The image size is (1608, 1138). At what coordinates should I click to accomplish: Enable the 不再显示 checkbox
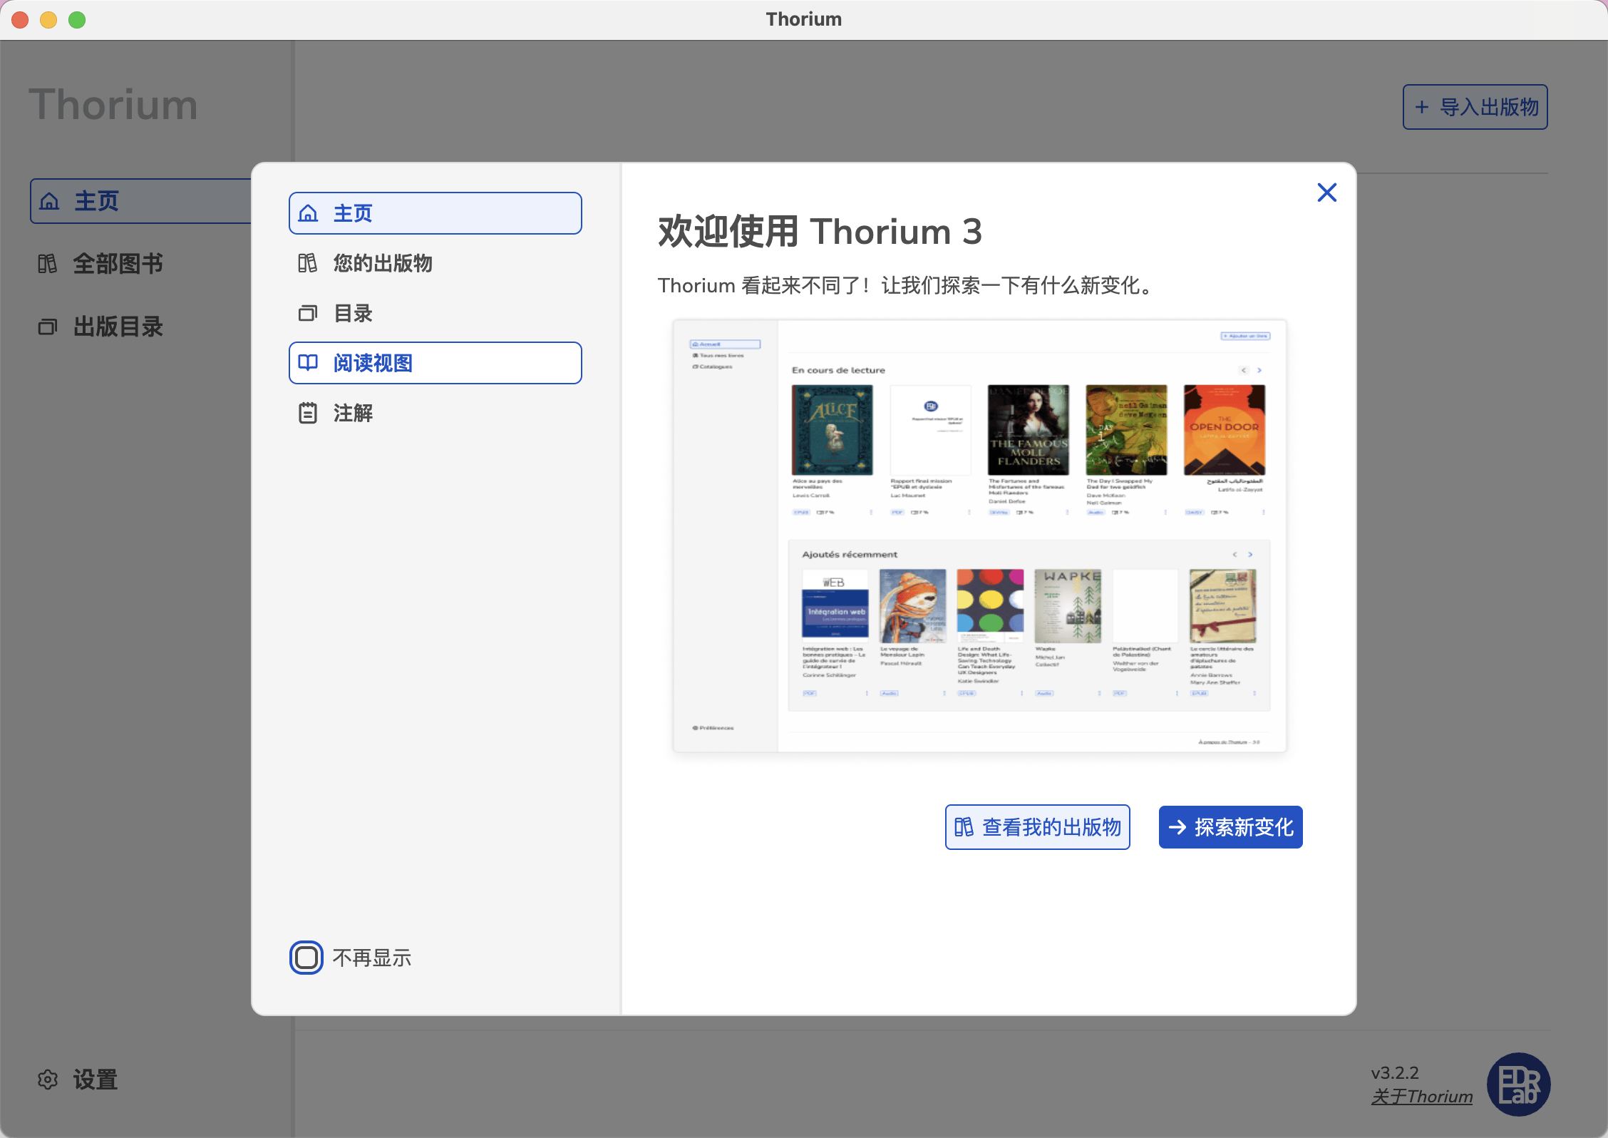[306, 958]
